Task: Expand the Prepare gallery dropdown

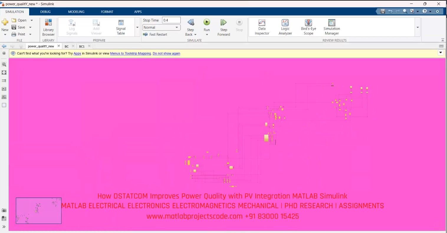Action: click(137, 27)
